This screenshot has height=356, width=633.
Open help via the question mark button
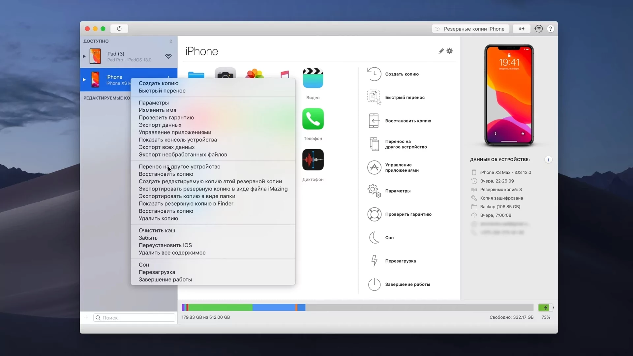coord(550,29)
